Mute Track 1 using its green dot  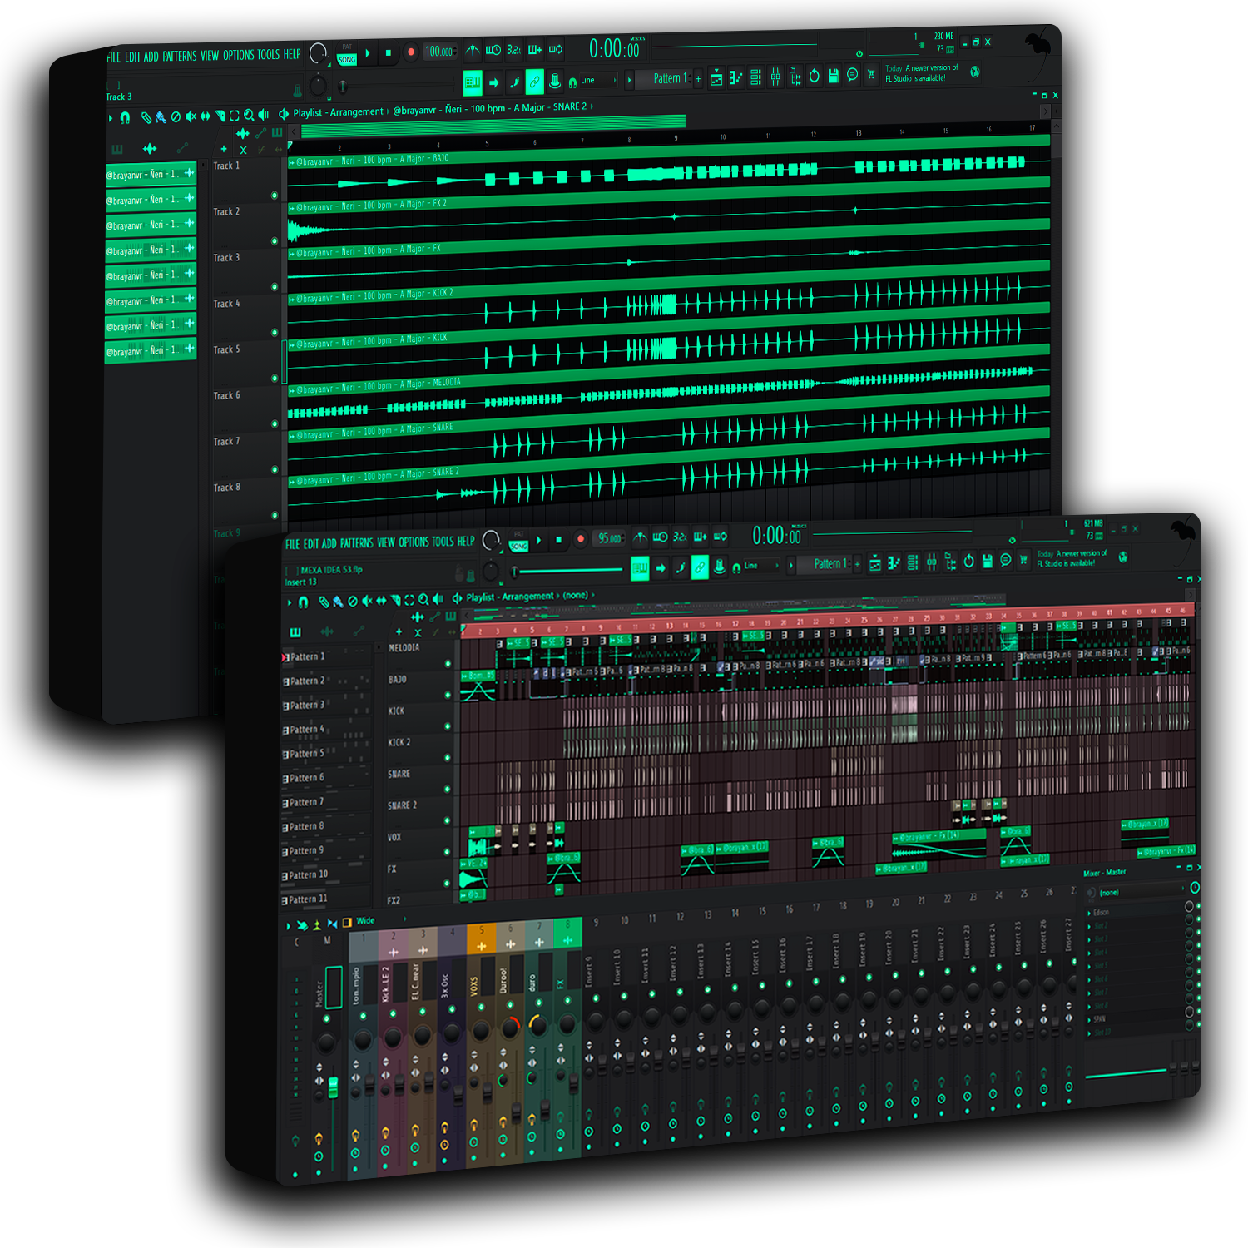pyautogui.click(x=275, y=196)
